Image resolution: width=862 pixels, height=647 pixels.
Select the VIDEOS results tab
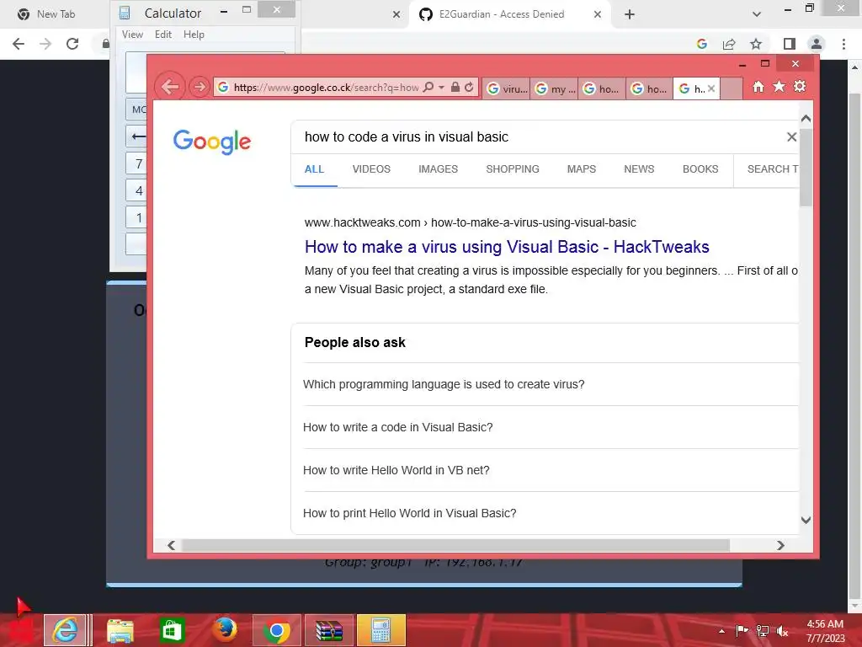(371, 168)
